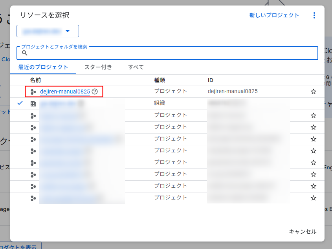Switch to the スター付き tab
Viewport: 332px width, 249px height.
coord(98,67)
